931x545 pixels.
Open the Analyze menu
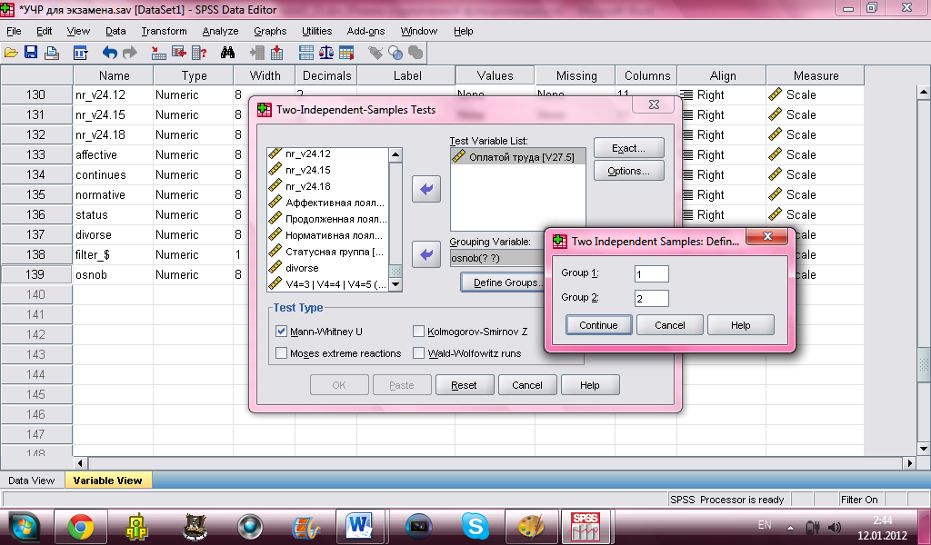coord(220,31)
